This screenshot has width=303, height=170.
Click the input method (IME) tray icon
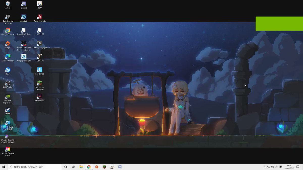281,167
